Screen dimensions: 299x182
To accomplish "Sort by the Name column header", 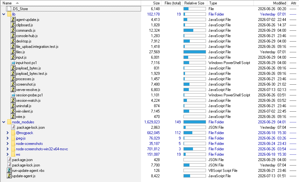I will click(x=71, y=3).
